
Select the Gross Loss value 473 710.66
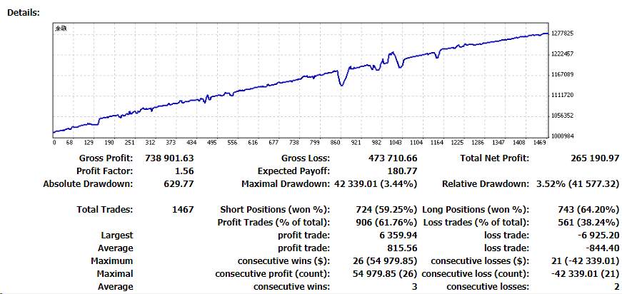(393, 158)
